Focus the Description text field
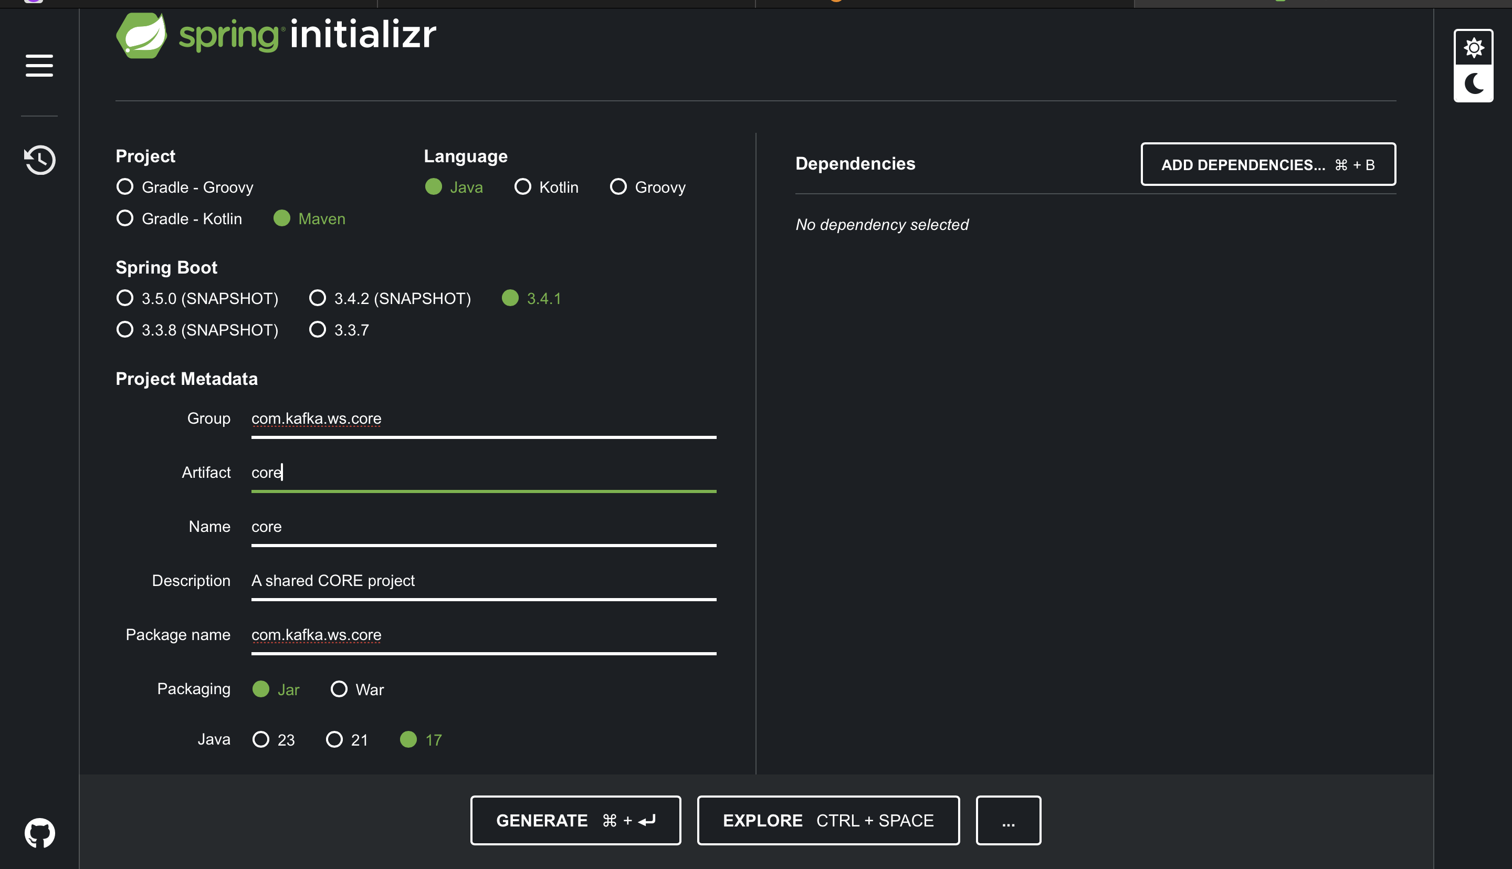The image size is (1512, 869). click(x=484, y=581)
